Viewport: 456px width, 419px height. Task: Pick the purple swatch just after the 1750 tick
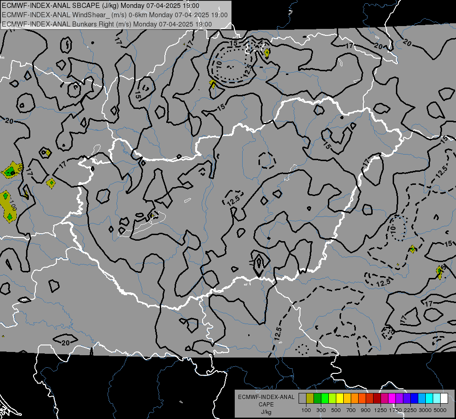[399, 399]
